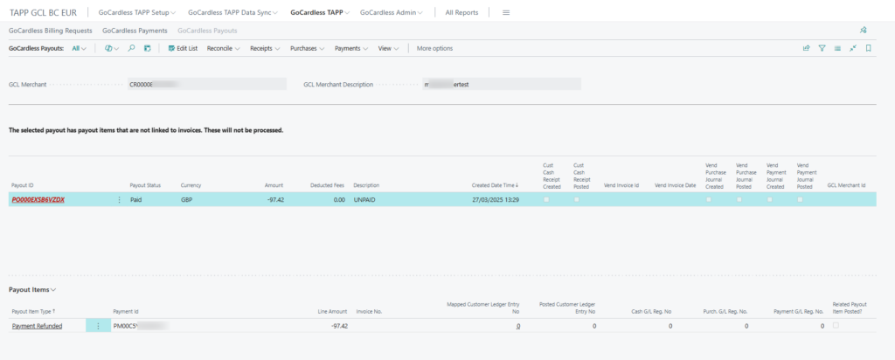Click the Deducted Fees value 0.00
This screenshot has width=895, height=360.
[339, 200]
